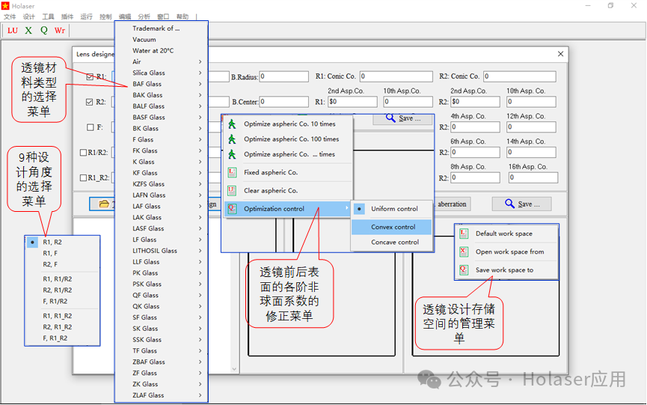Viewport: 647px width, 405px height.
Task: Click running-man icon for Optimize ... times
Action: 232,154
